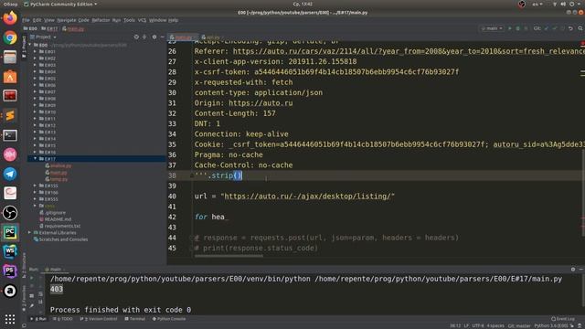Screen dimensions: 585x329
Task: Collapse the E#17 folder in project tree
Action: pos(36,158)
